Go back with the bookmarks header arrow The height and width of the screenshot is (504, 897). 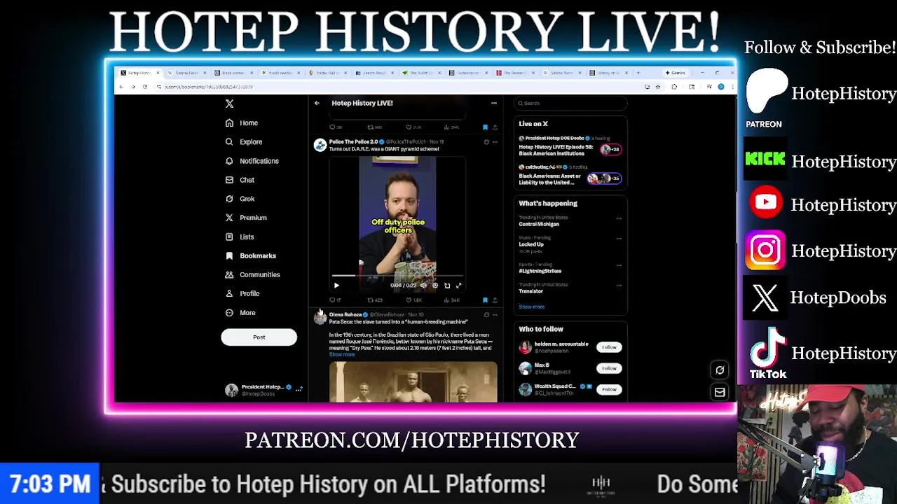[317, 103]
